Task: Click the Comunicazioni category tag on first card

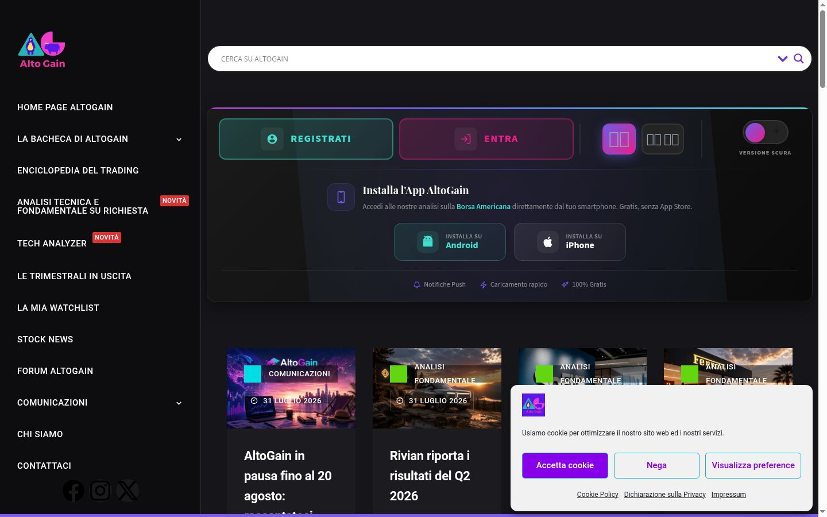Action: pyautogui.click(x=299, y=374)
